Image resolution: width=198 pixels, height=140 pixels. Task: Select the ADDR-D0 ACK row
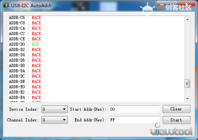pos(24,44)
